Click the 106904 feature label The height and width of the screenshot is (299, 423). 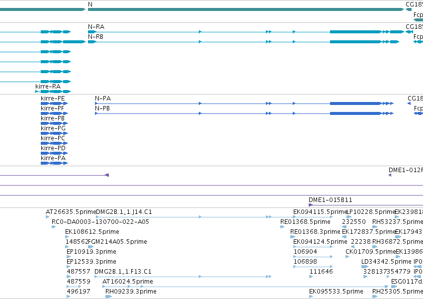point(305,252)
